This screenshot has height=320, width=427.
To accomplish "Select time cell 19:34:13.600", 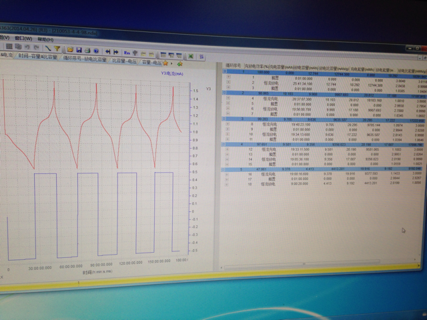I will pyautogui.click(x=301, y=135).
